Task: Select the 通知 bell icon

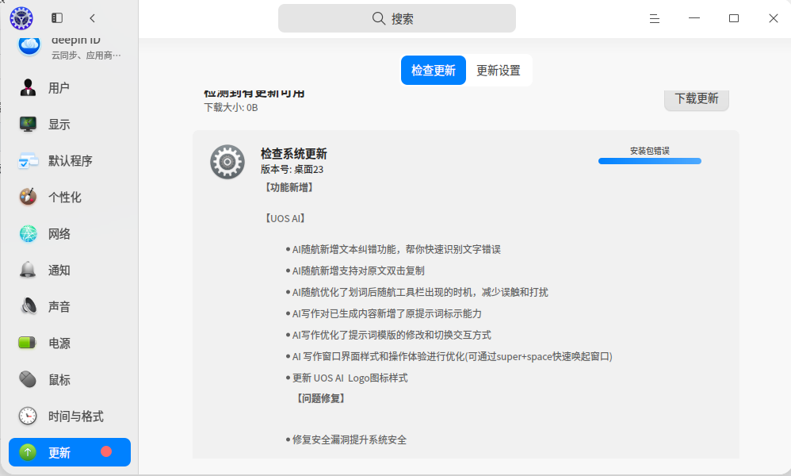Action: [28, 270]
